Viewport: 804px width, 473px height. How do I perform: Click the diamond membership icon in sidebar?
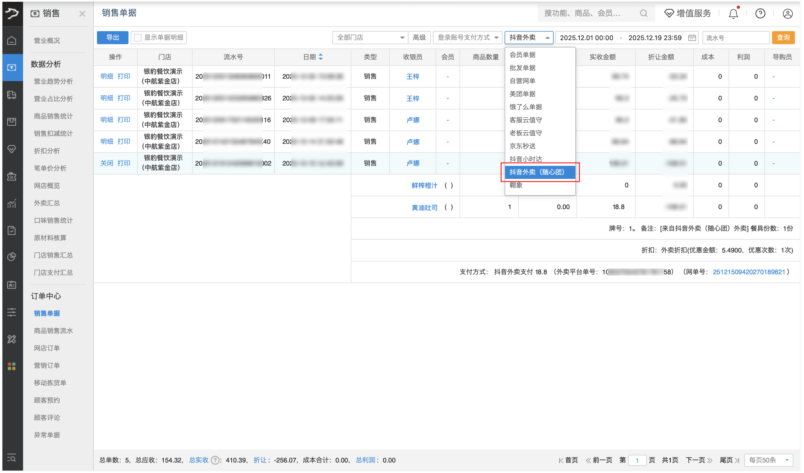(x=12, y=149)
